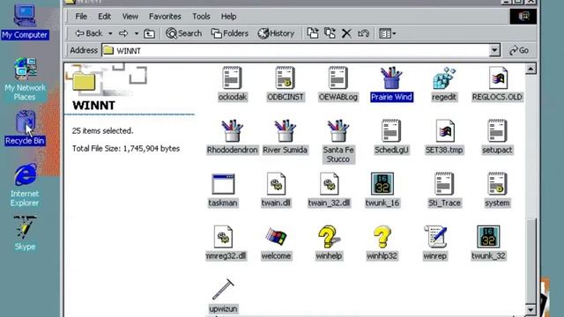Select the winhelp help icon
The width and height of the screenshot is (564, 317).
coord(329,237)
